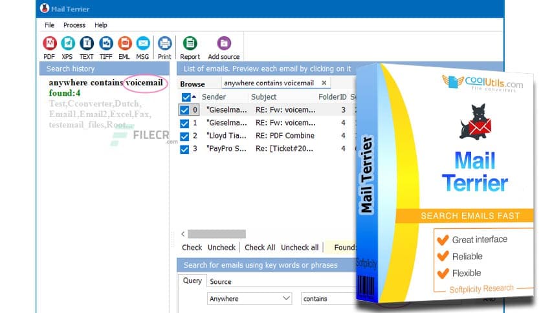The image size is (541, 313).
Task: Export emails with the PDF icon
Action: 49,43
